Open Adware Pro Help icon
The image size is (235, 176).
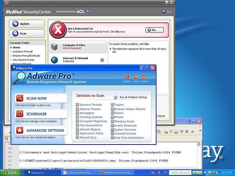click(x=135, y=77)
